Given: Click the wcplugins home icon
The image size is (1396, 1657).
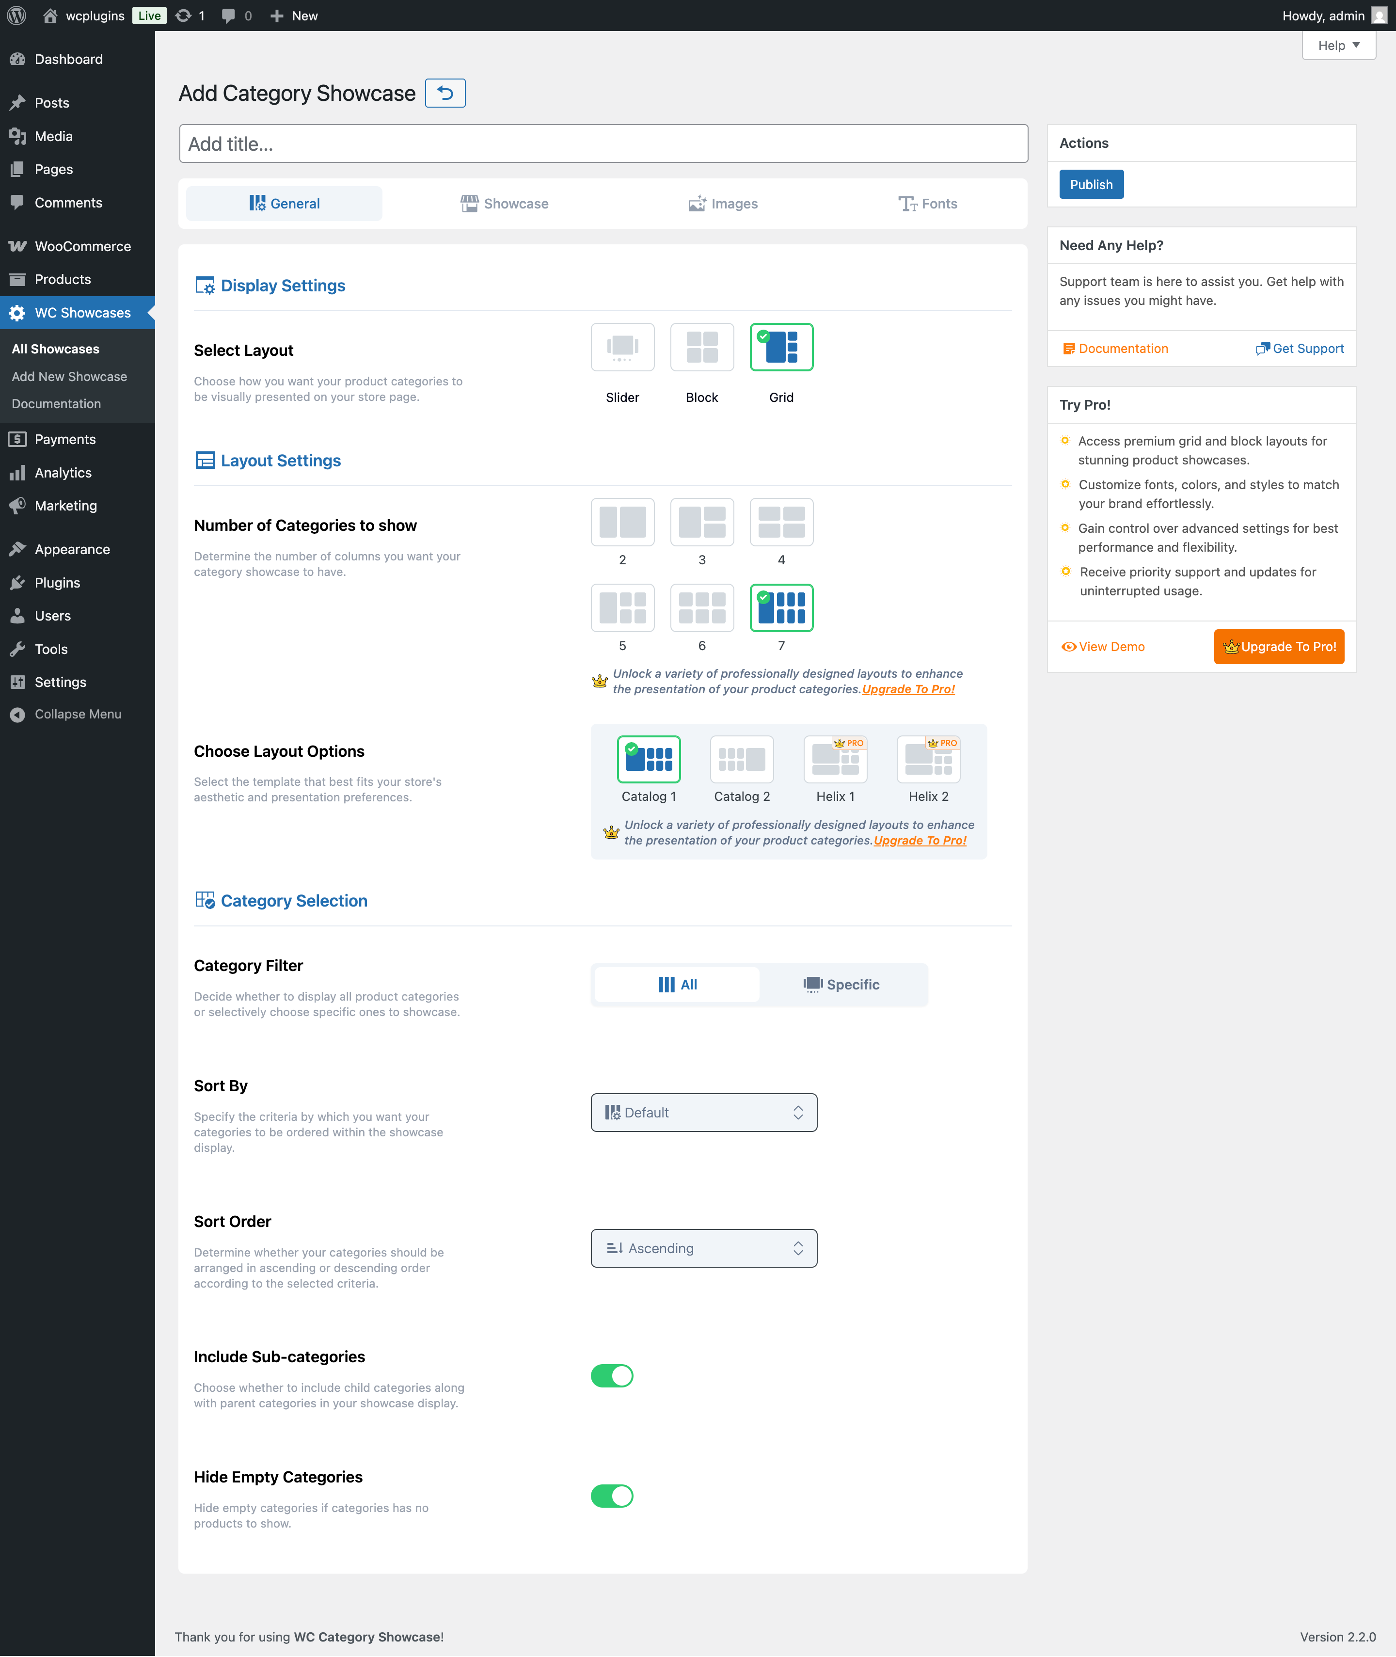Looking at the screenshot, I should [50, 16].
